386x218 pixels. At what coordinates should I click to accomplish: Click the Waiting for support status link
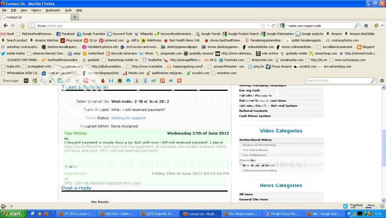128,118
